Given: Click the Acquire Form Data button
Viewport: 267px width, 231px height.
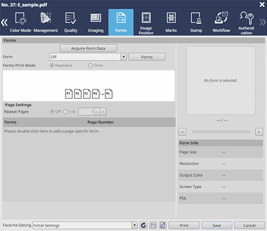Looking at the screenshot, I should coord(88,48).
